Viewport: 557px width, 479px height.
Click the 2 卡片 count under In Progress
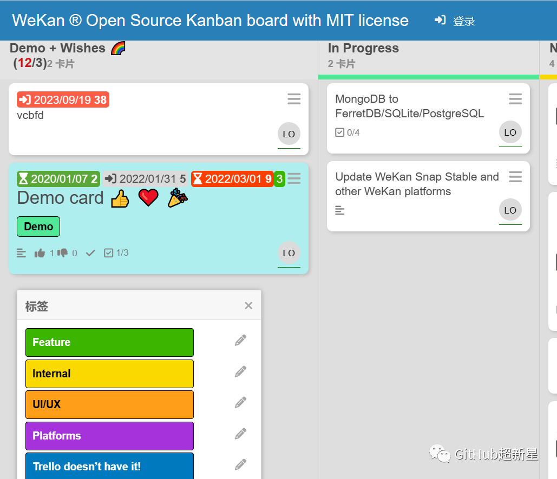[x=342, y=64]
